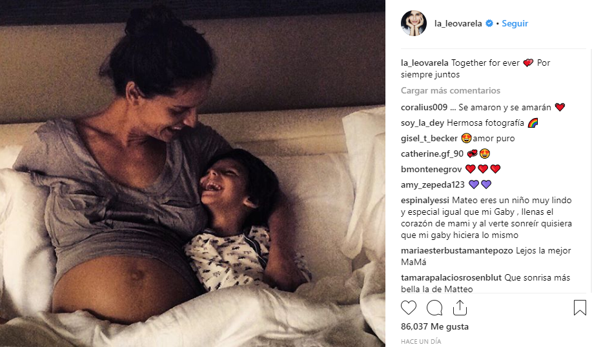Open gisel_t_becker commenter profile
The height and width of the screenshot is (347, 592).
tap(429, 139)
